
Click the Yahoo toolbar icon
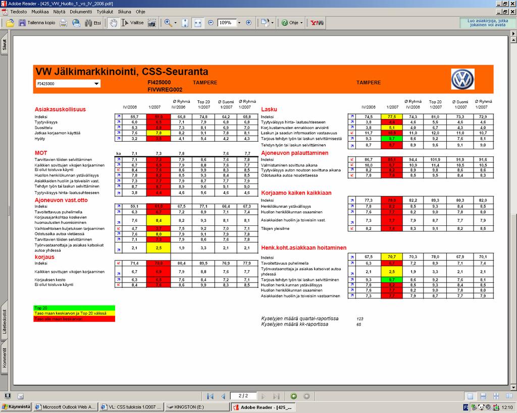317,23
